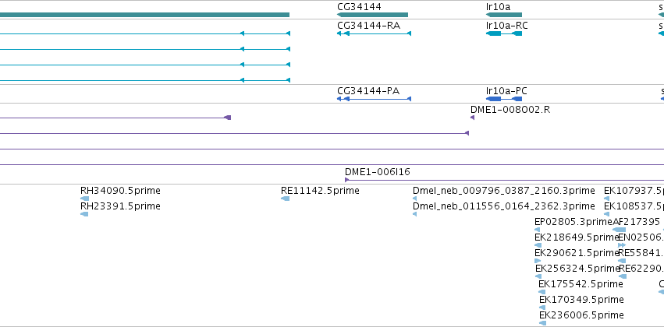
Task: Click the EK108537 EST label
Action: coord(634,206)
